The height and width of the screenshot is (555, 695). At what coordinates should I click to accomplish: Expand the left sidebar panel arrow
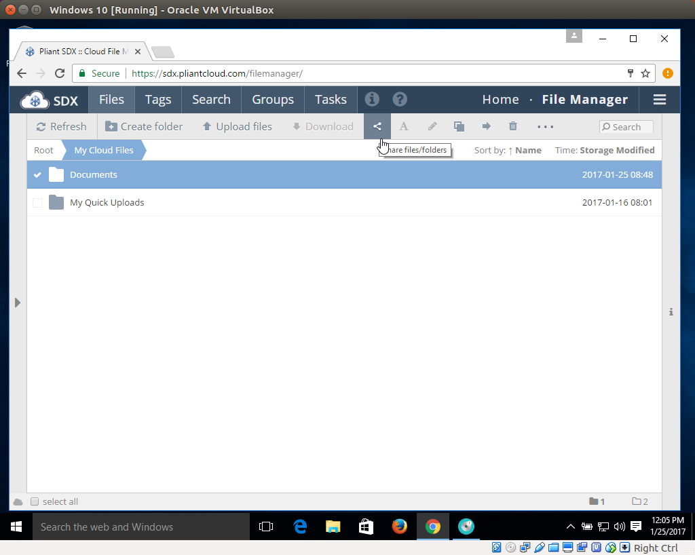click(x=17, y=303)
